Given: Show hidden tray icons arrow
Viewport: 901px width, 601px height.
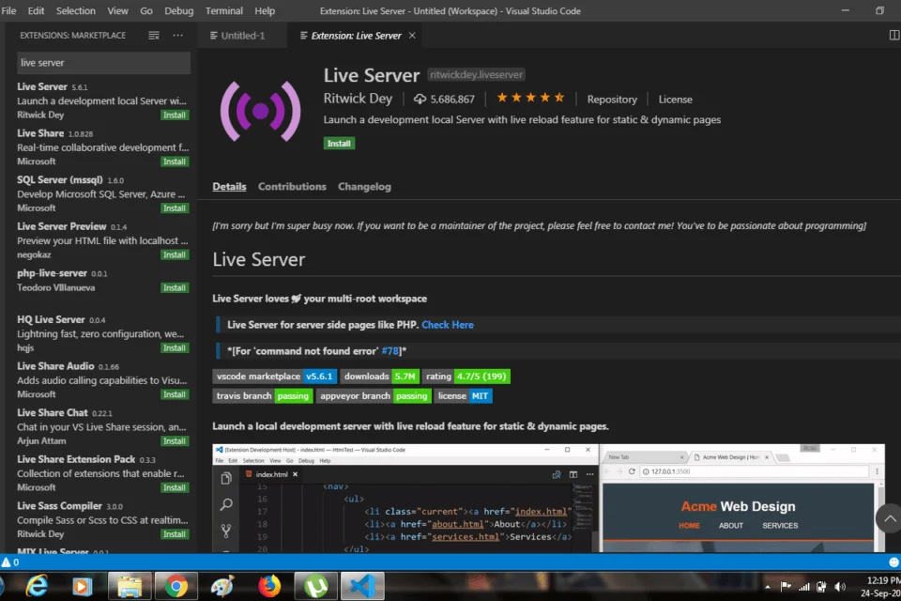Looking at the screenshot, I should pos(768,587).
